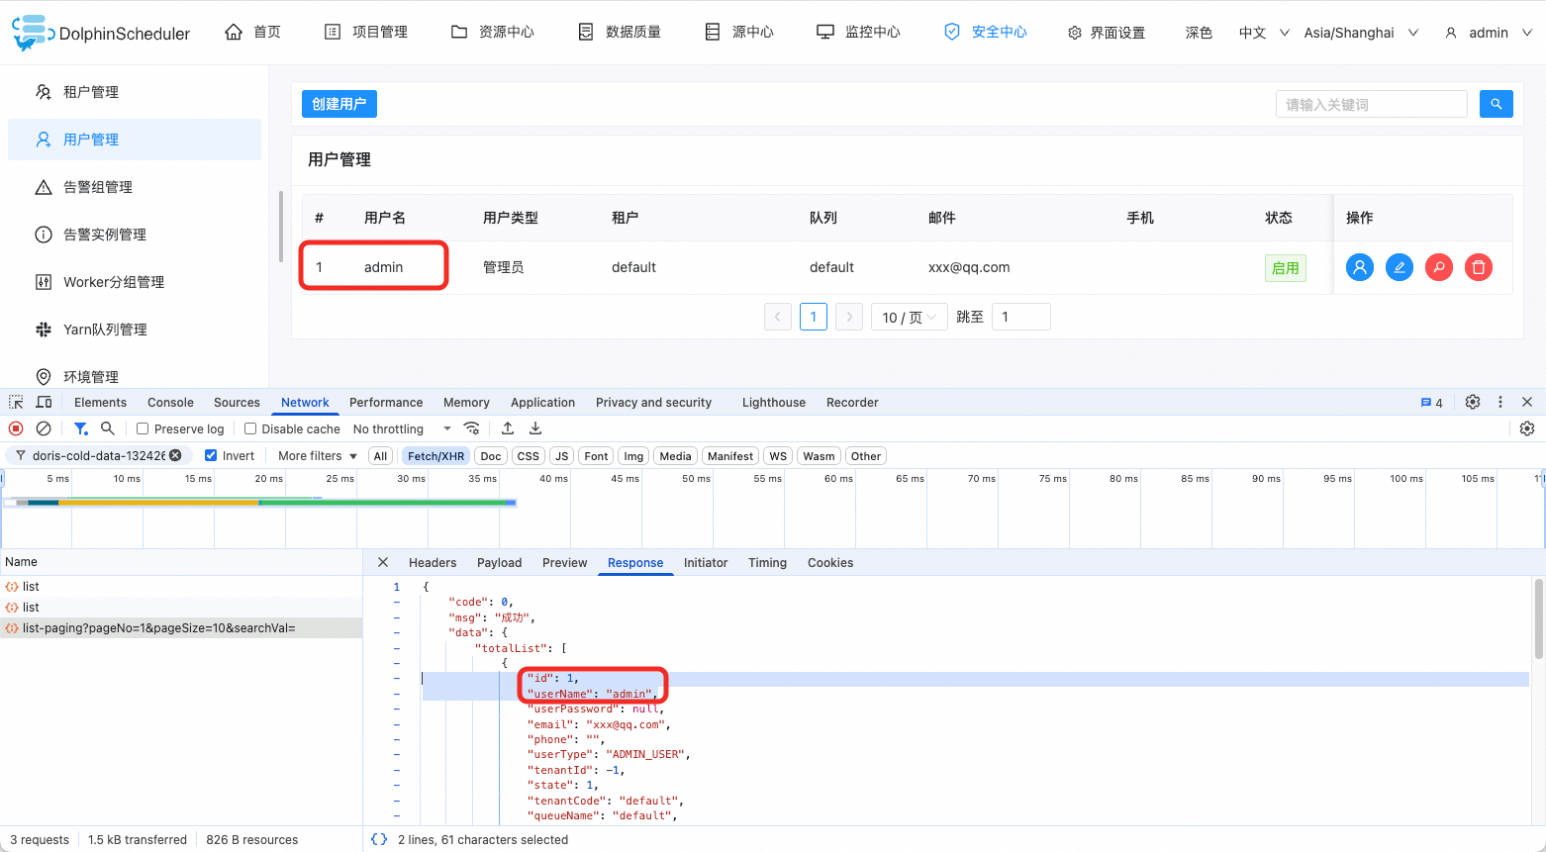1546x852 pixels.
Task: Open network search magnifier icon
Action: (108, 428)
